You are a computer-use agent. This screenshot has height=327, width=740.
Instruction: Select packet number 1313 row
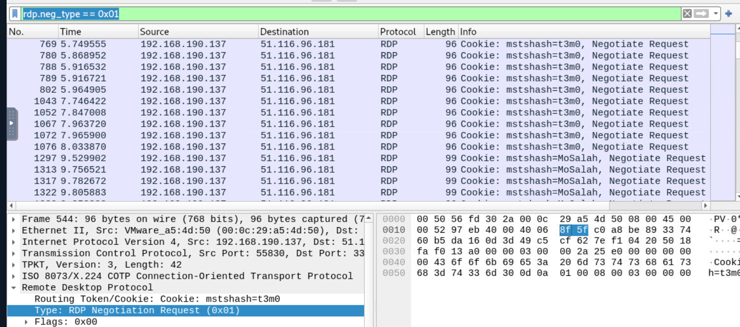click(x=359, y=169)
